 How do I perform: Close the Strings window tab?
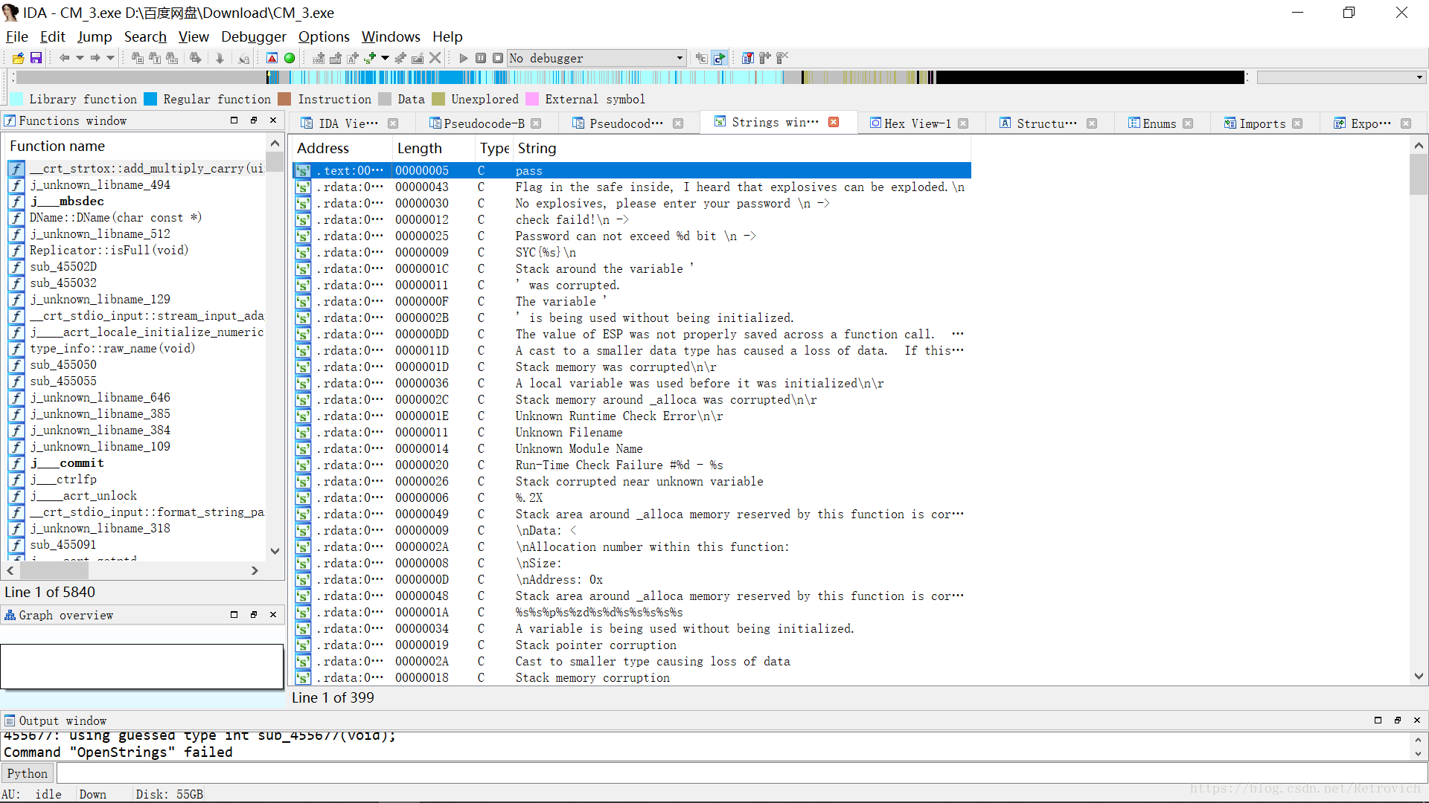pyautogui.click(x=834, y=123)
